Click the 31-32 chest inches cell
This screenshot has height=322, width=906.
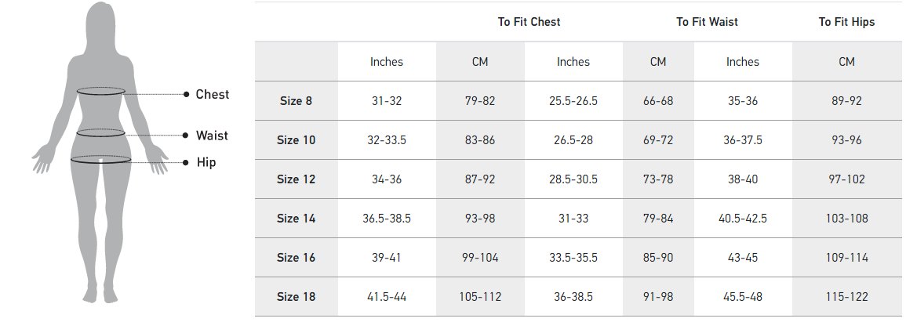tap(387, 101)
